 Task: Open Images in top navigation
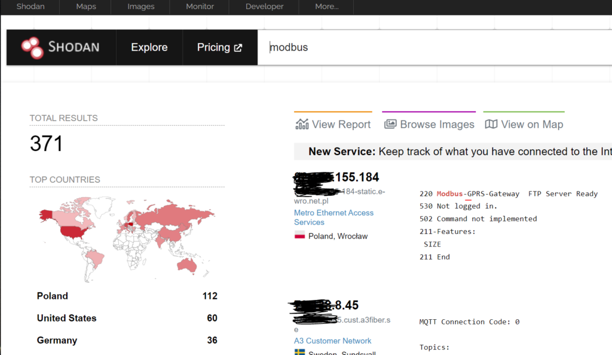pos(141,7)
